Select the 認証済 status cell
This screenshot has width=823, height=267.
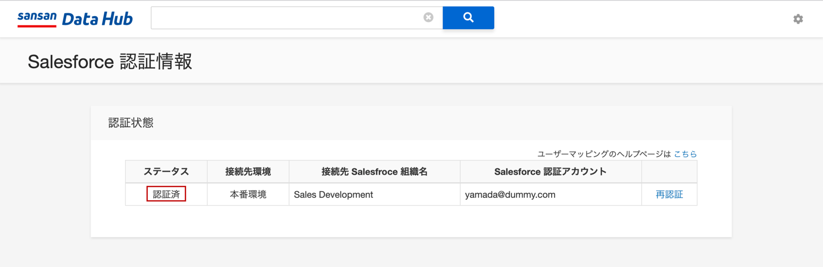[166, 194]
